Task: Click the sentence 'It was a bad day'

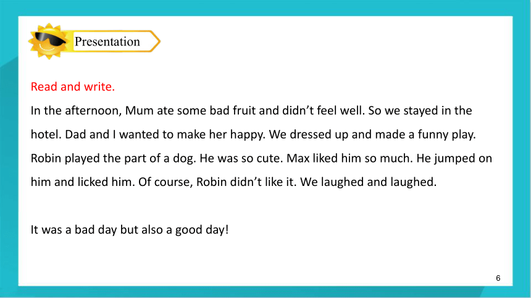Action: coord(73,230)
